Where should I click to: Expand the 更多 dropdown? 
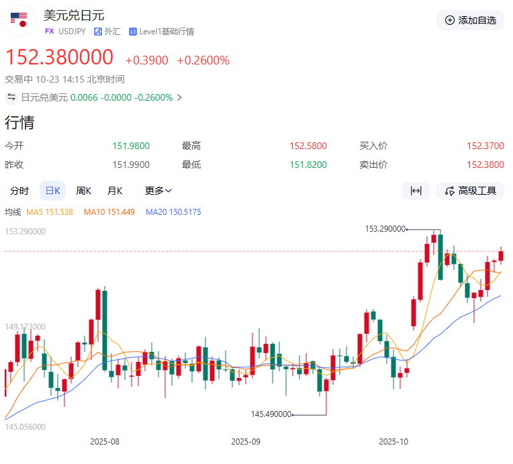click(x=158, y=191)
